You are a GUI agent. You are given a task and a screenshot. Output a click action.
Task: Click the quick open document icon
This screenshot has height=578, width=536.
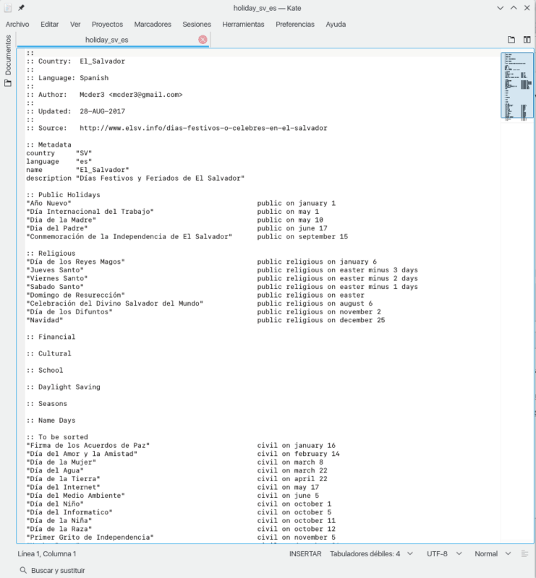511,40
